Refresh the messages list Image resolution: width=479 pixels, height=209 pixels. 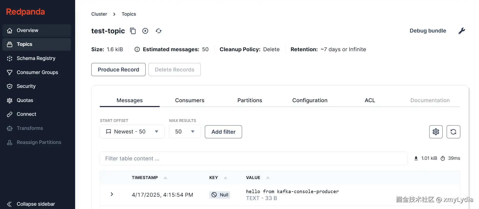pos(453,132)
